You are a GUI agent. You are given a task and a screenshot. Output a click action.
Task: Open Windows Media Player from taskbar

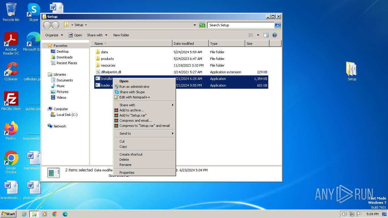(x=45, y=214)
